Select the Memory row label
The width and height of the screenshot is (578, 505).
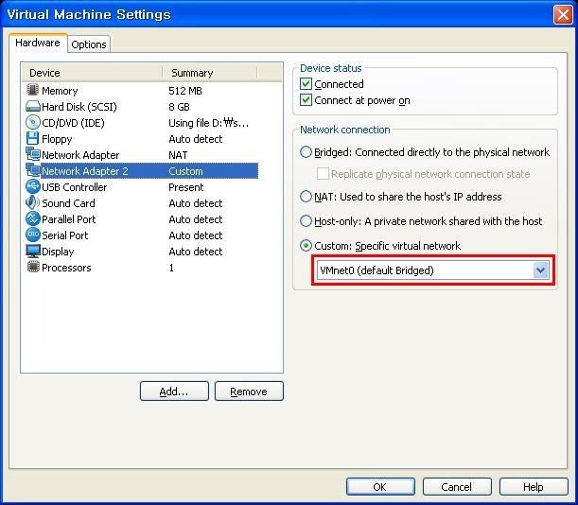click(x=60, y=91)
